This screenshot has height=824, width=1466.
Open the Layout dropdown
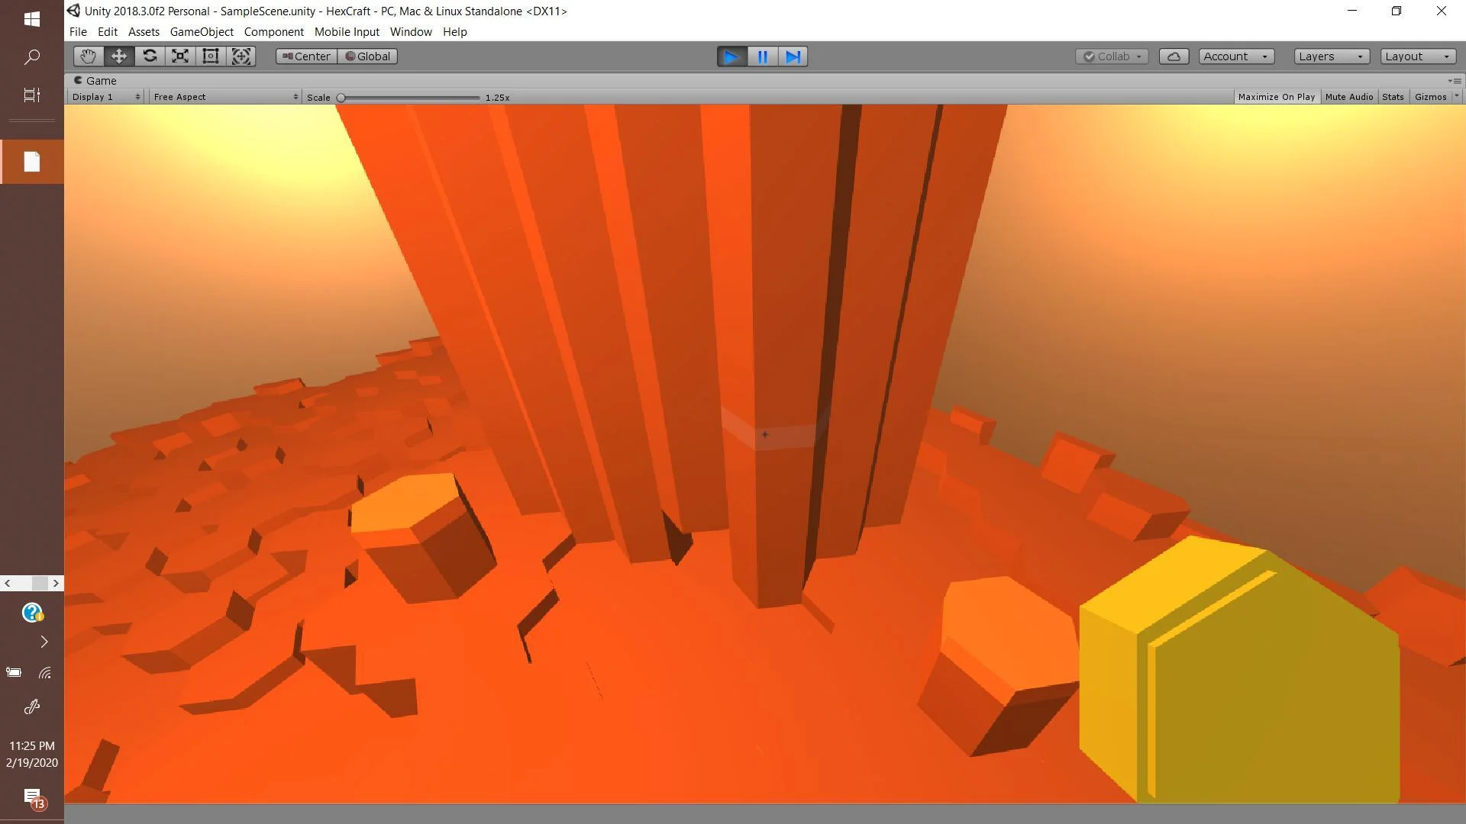coord(1418,56)
